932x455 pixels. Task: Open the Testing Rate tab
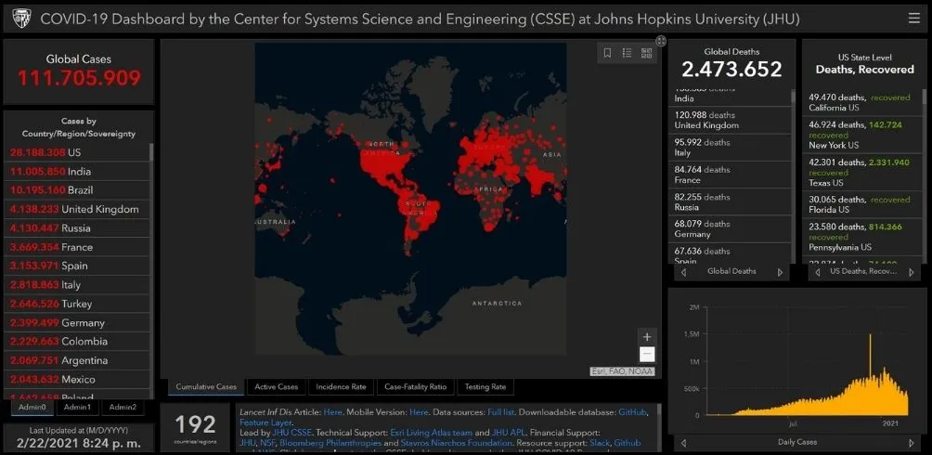tap(485, 386)
